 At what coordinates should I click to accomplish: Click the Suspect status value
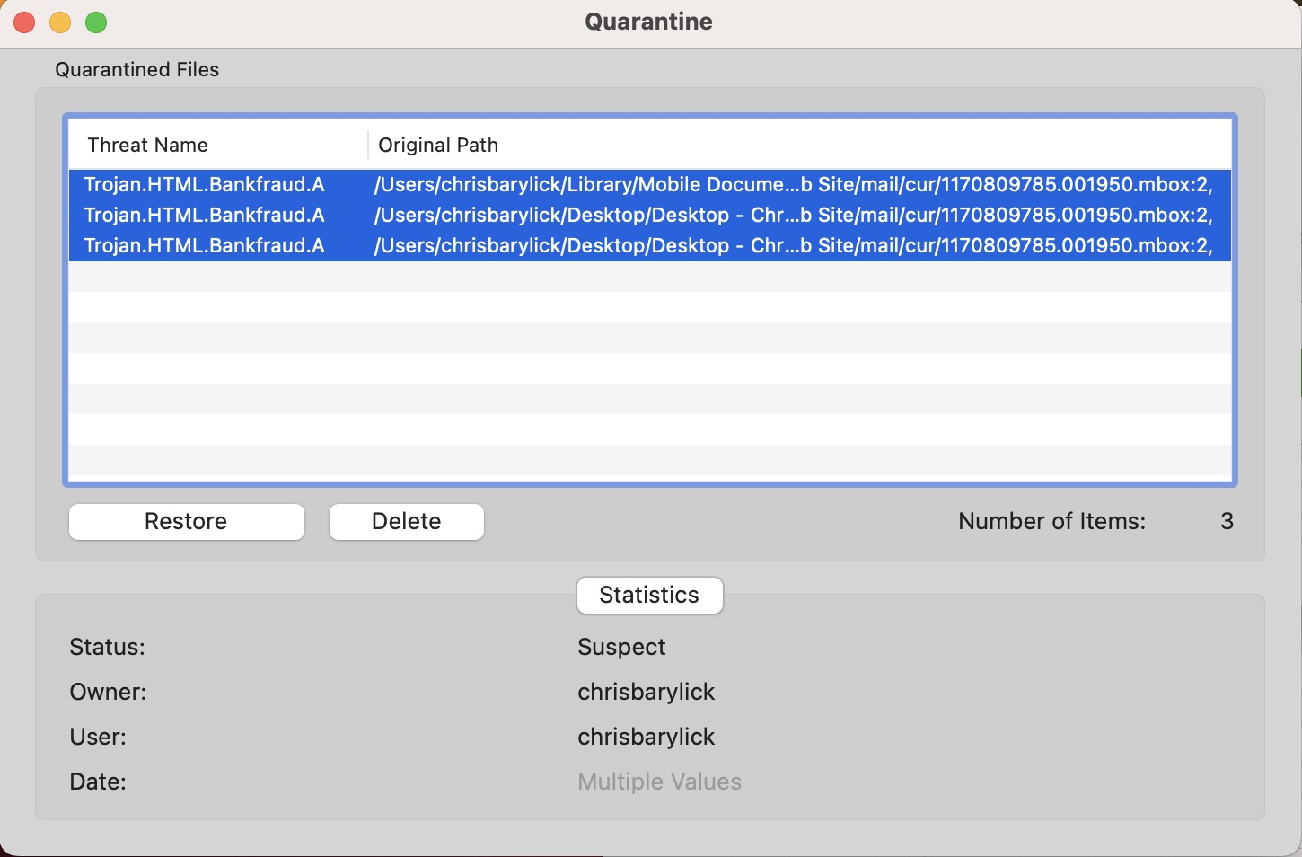(x=621, y=648)
